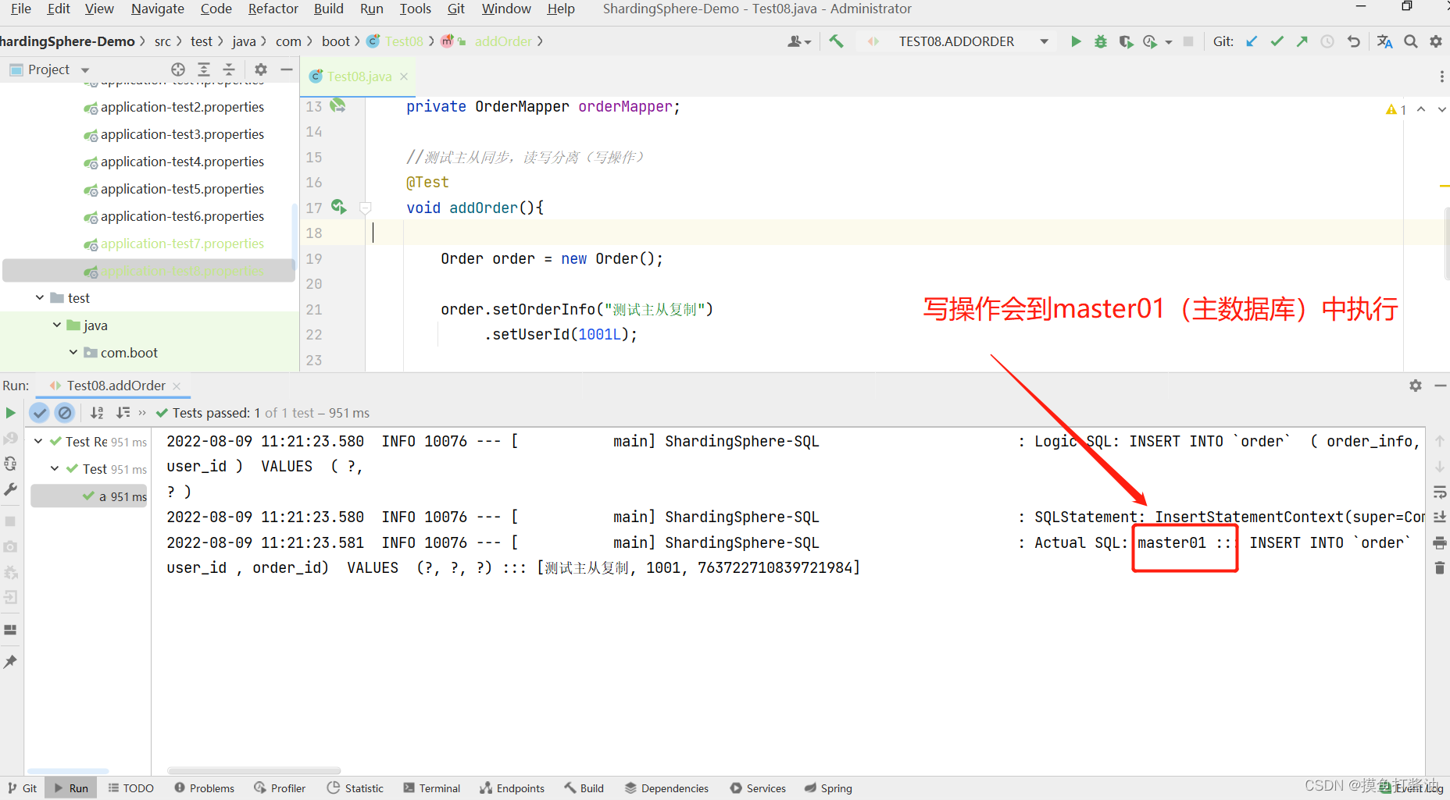This screenshot has width=1450, height=800.
Task: Open the TODO tool window
Action: (x=130, y=788)
